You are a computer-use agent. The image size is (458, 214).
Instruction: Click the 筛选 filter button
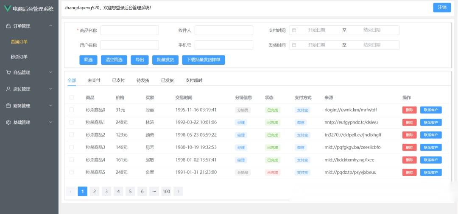click(88, 60)
